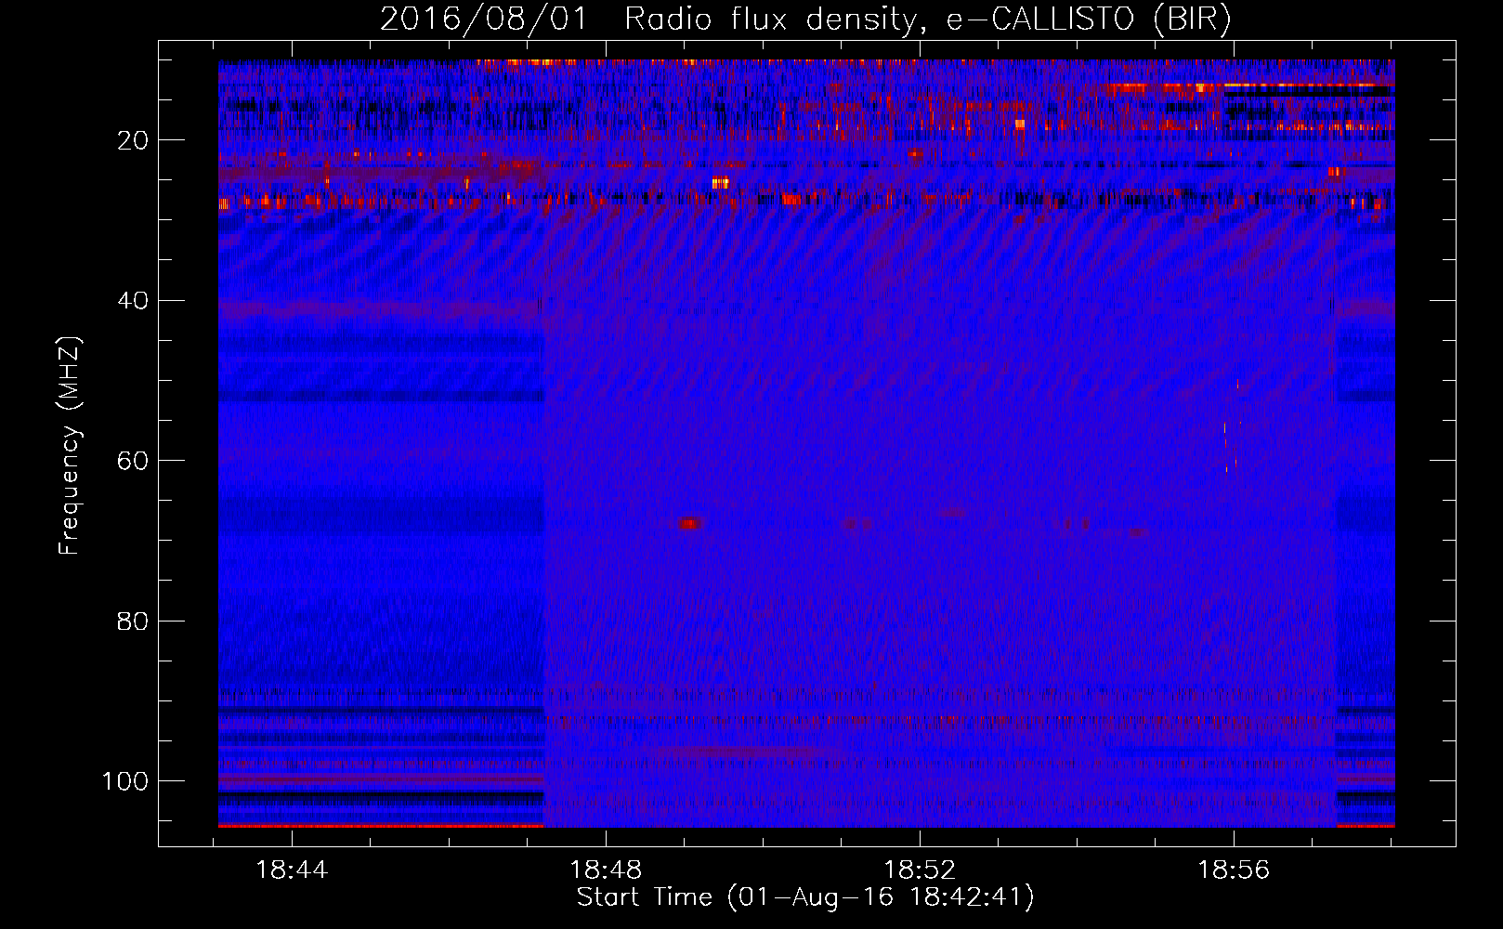Click the 18:48 time tick label

(606, 870)
